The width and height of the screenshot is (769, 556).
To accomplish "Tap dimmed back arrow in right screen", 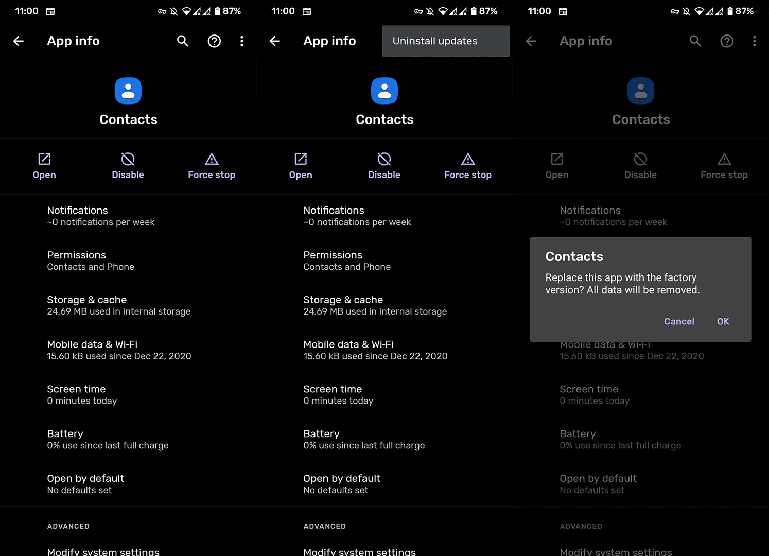I will [531, 41].
